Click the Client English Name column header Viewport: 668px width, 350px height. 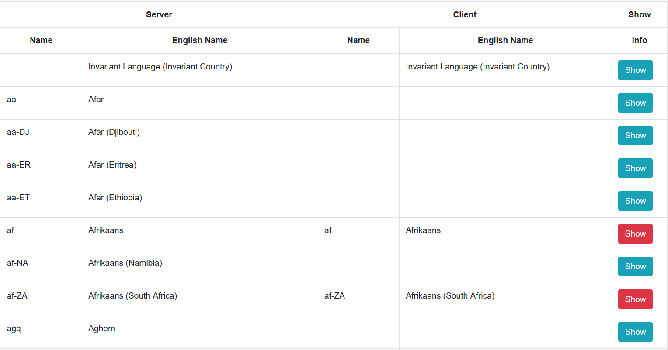coord(505,40)
